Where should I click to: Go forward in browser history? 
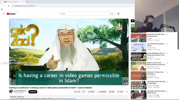click(5, 6)
